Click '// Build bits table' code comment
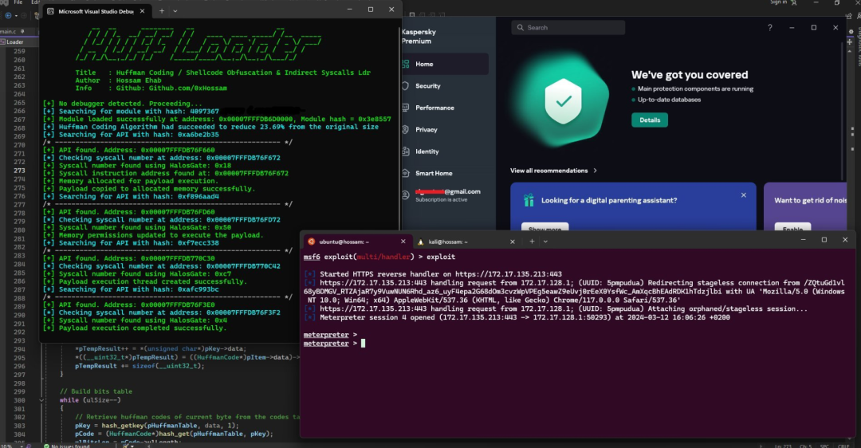861x448 pixels. 96,391
